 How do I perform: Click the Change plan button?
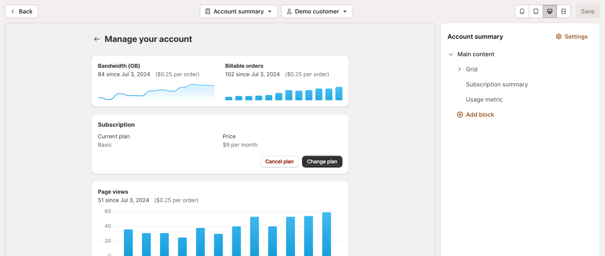[322, 162]
